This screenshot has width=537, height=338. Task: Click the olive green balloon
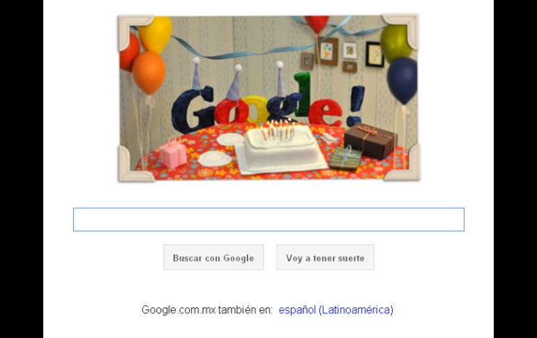[395, 43]
